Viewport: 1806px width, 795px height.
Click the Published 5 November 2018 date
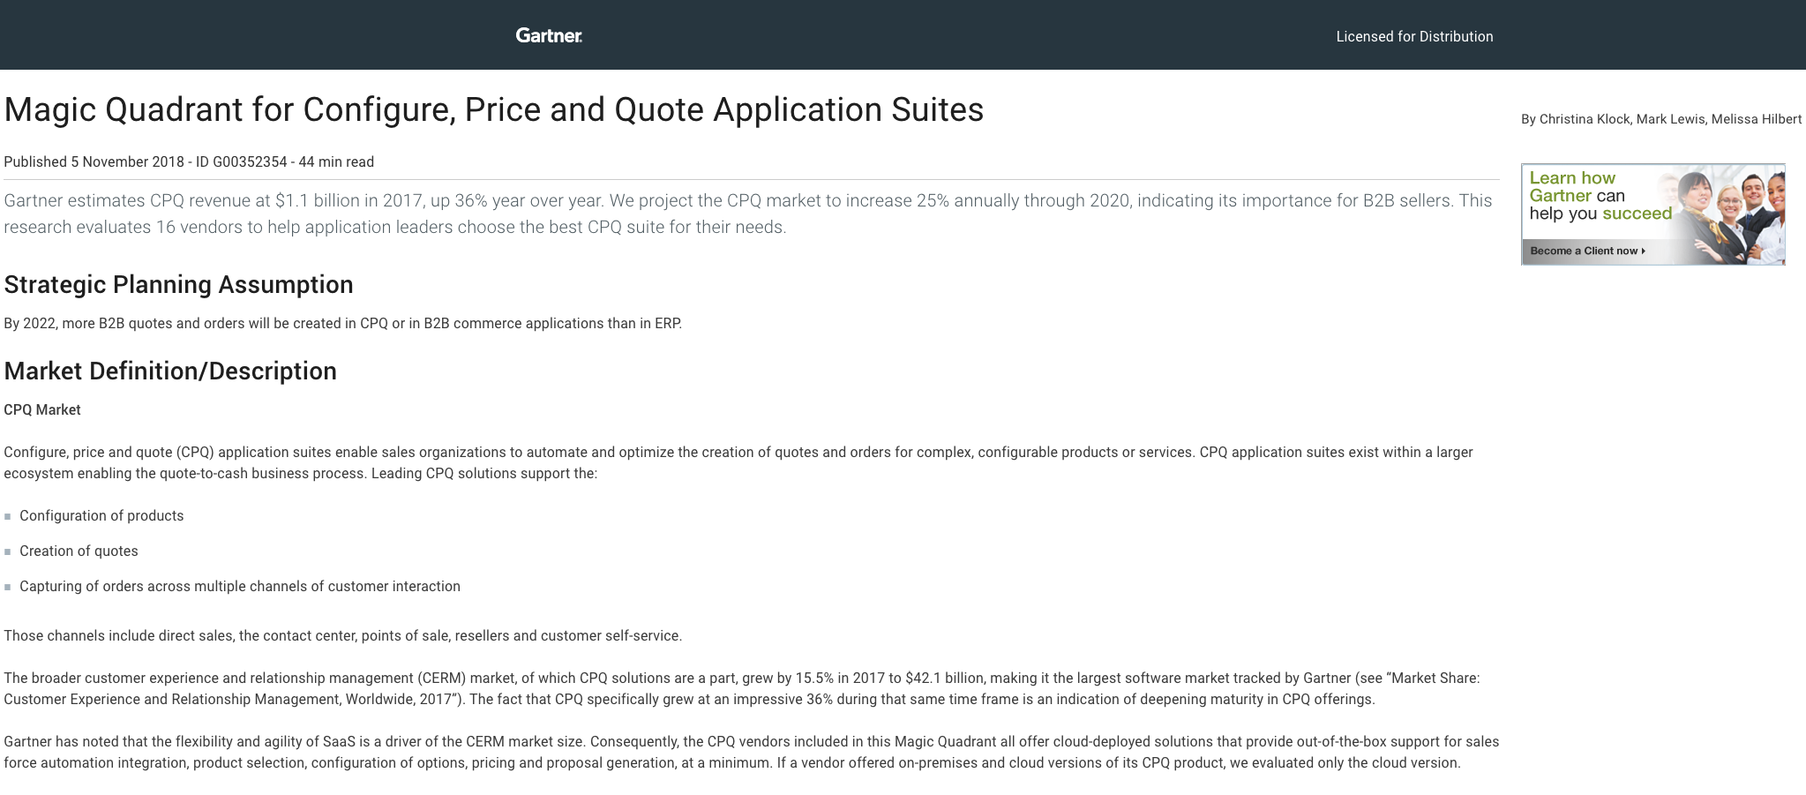(x=94, y=161)
